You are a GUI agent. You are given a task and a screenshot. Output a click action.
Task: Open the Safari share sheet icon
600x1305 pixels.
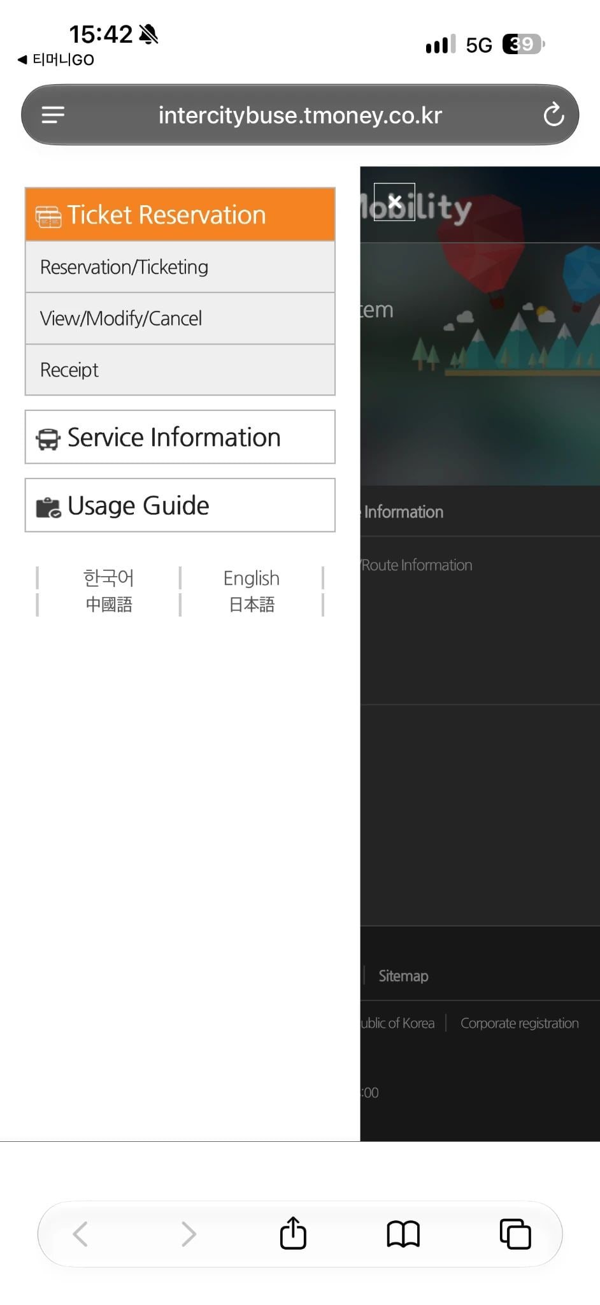coord(293,1233)
